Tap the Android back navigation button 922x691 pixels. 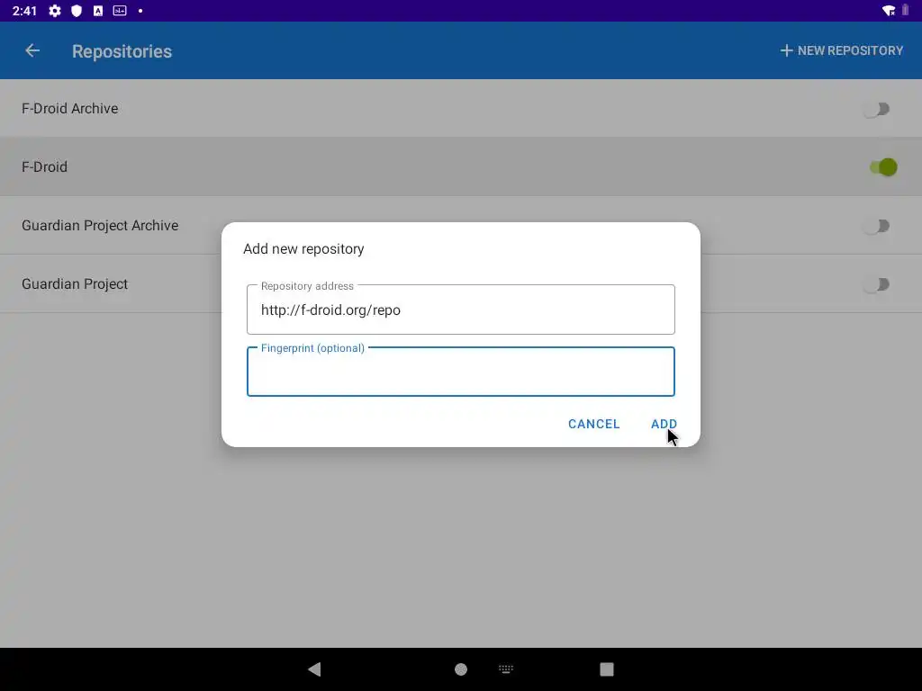[x=314, y=669]
